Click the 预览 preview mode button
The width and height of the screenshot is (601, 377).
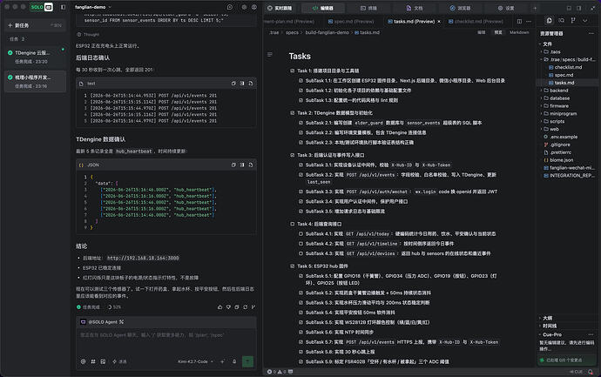pyautogui.click(x=498, y=32)
